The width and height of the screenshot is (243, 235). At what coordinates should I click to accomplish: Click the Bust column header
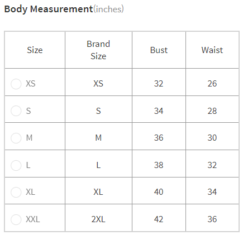(159, 50)
